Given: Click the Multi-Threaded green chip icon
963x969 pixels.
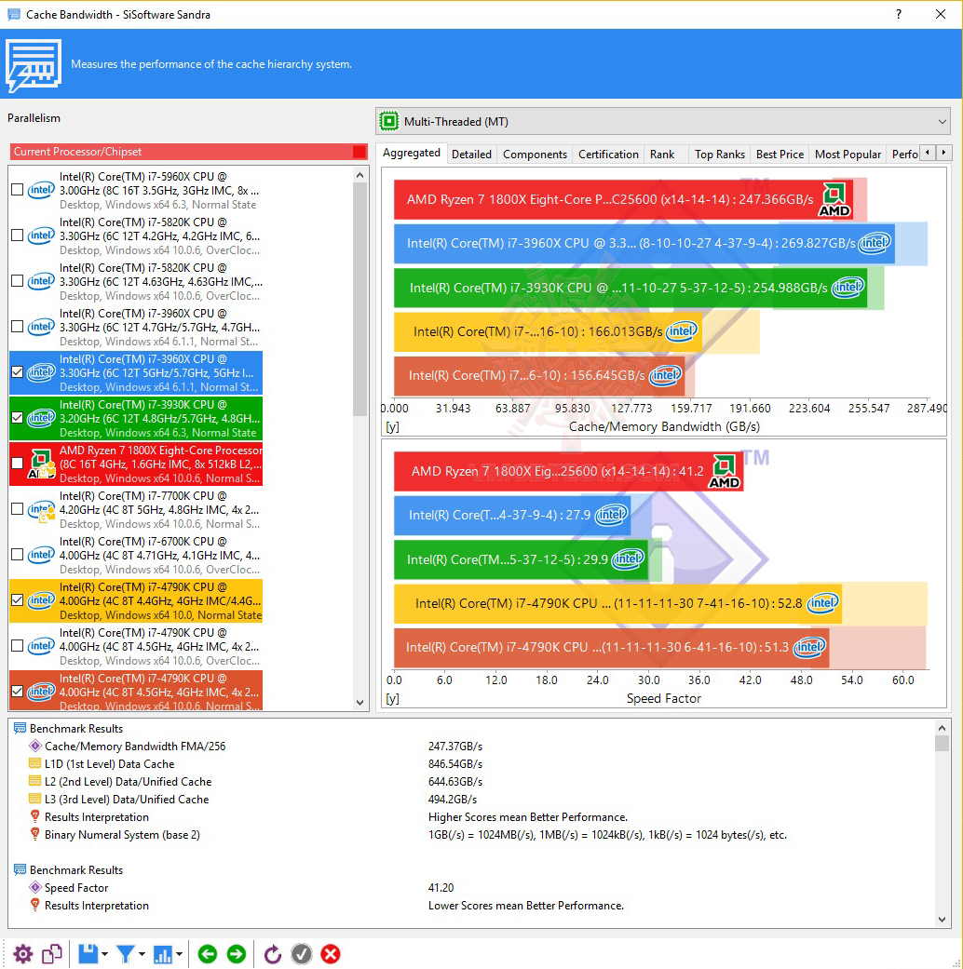Looking at the screenshot, I should pyautogui.click(x=389, y=121).
